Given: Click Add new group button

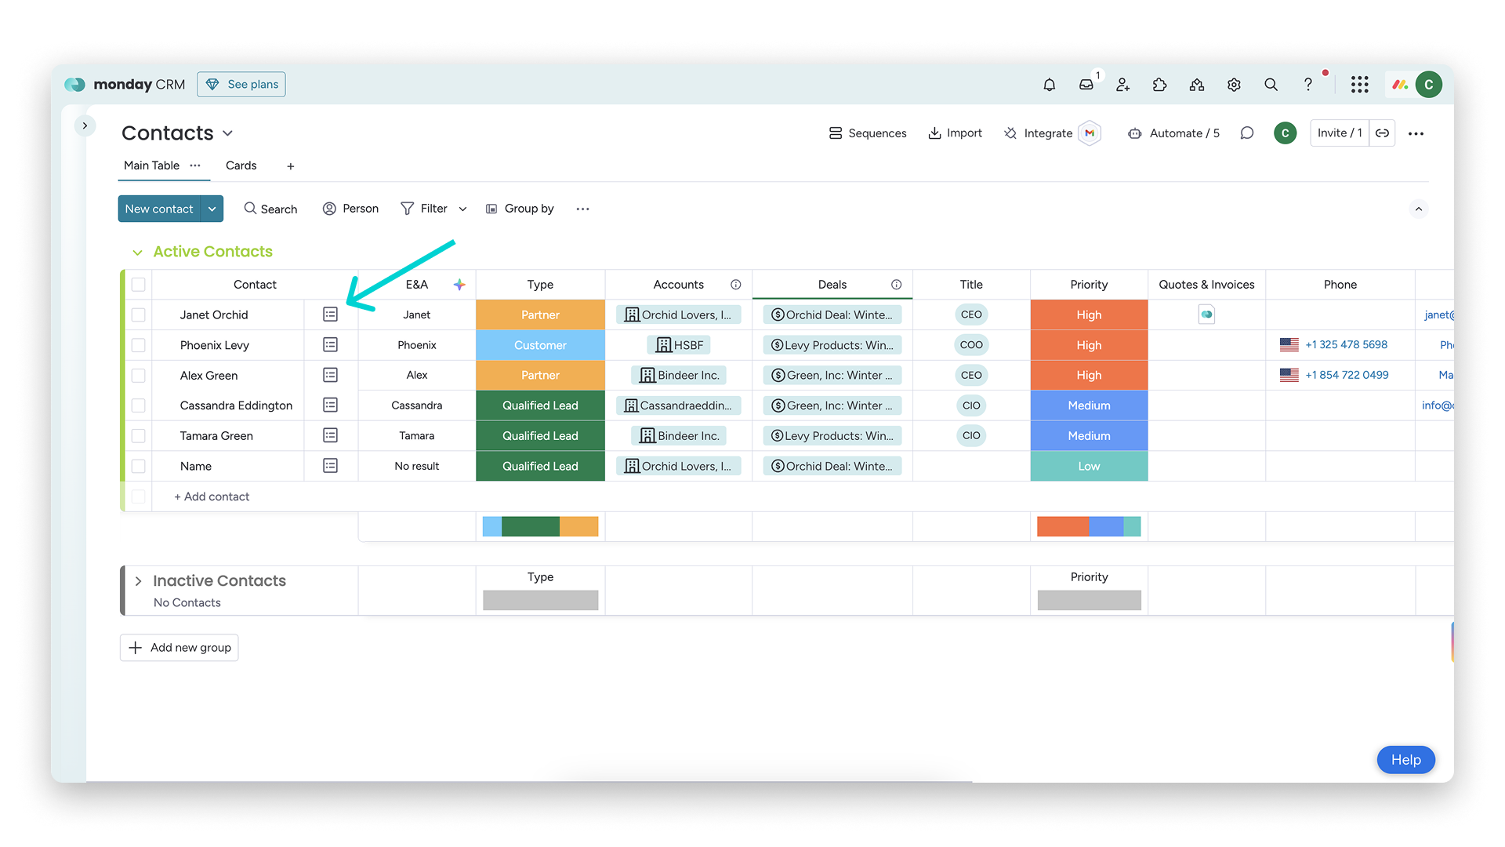Looking at the screenshot, I should point(179,648).
